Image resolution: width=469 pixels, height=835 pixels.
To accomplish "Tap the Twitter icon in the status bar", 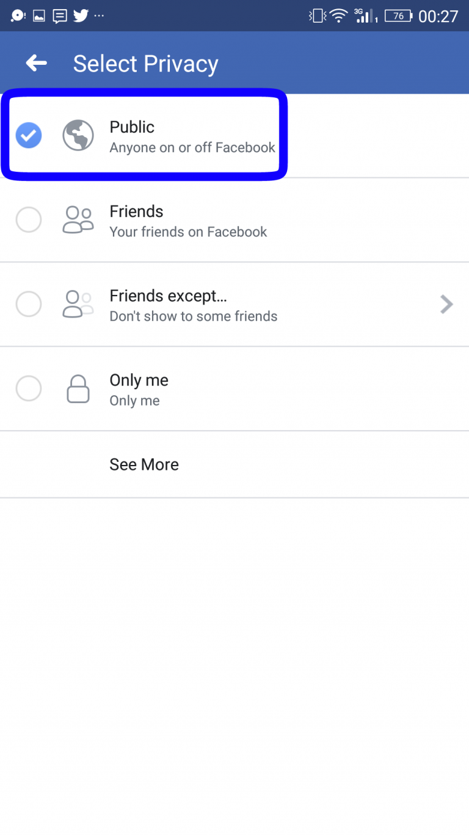I will click(x=80, y=15).
